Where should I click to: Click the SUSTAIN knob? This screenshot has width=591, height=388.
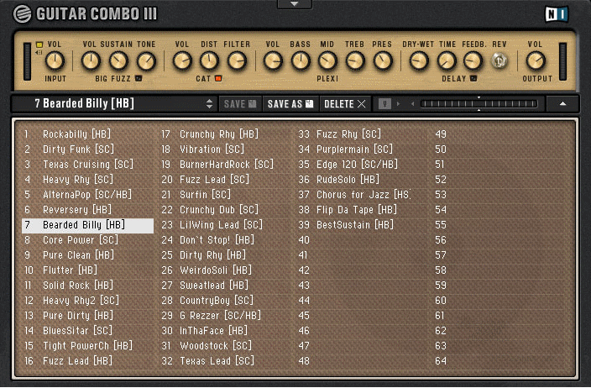(x=118, y=61)
